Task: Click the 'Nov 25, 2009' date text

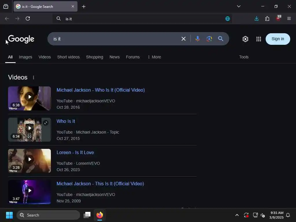Action: (x=69, y=201)
